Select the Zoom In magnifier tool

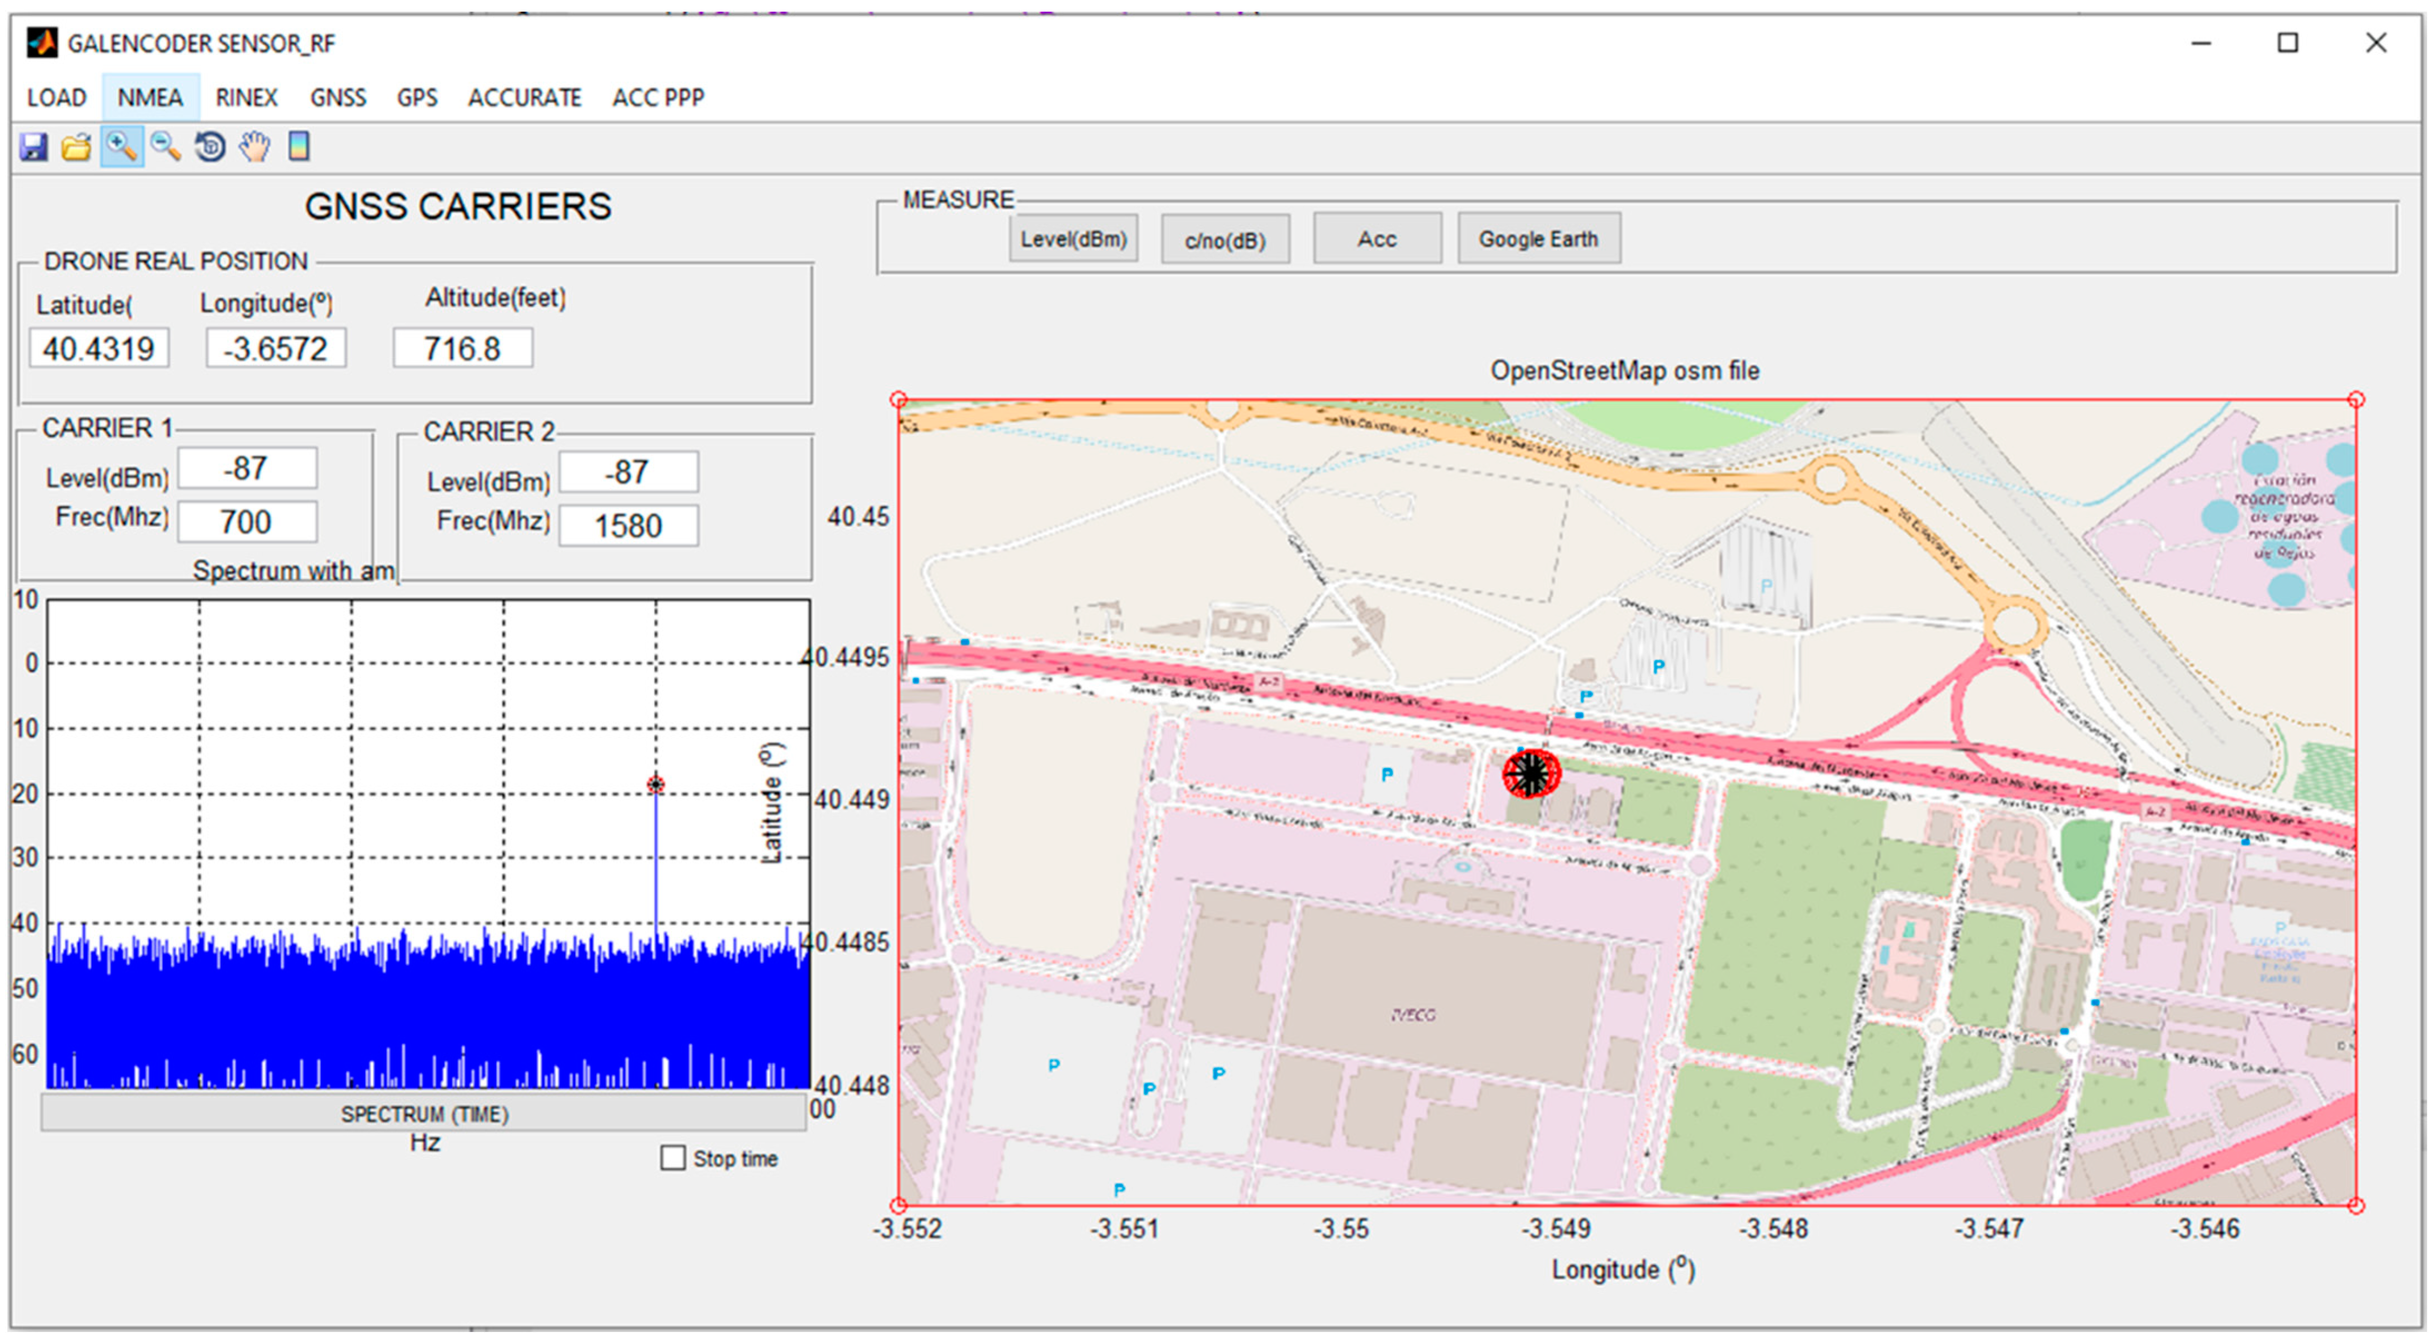pos(122,147)
